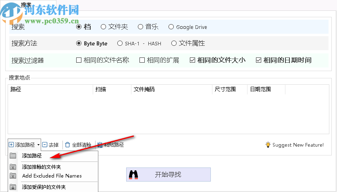Choose the Google Drive search option
The height and width of the screenshot is (192, 337).
point(171,27)
